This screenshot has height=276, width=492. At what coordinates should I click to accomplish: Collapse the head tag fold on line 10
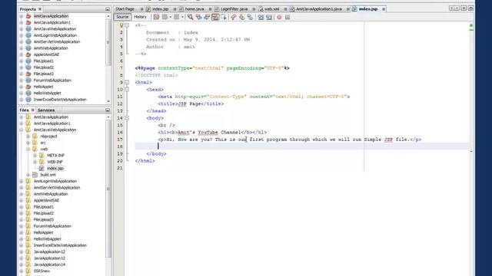coord(127,90)
